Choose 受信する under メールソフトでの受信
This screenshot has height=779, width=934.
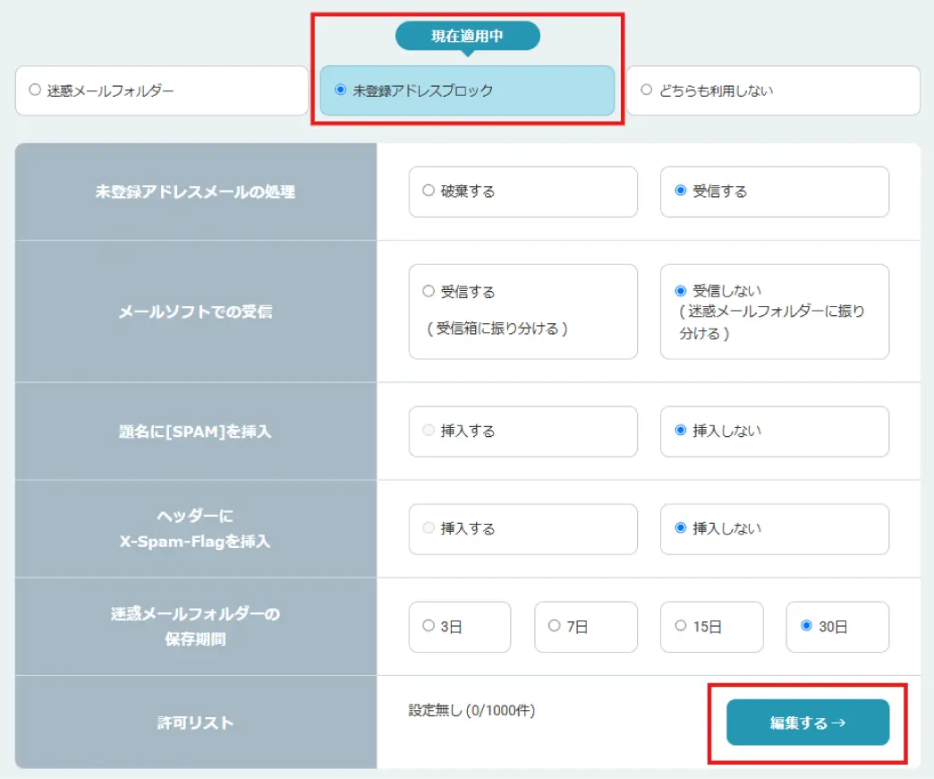429,291
